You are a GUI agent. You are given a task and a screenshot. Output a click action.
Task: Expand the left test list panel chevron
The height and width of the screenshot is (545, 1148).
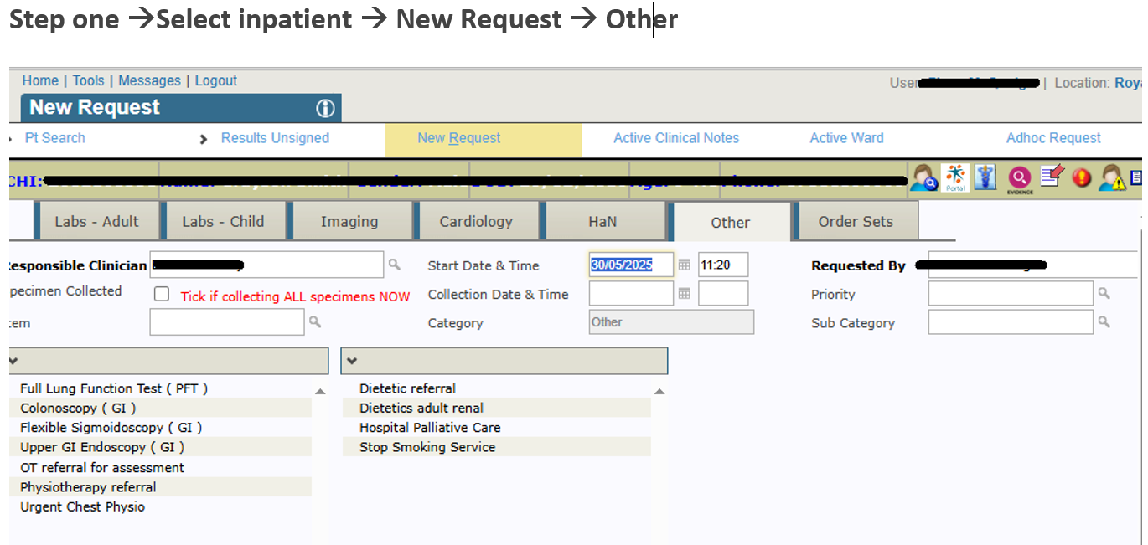[x=14, y=361]
